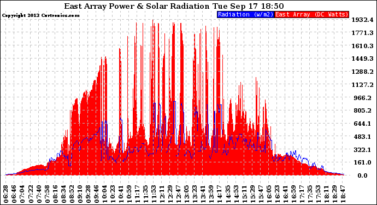The width and height of the screenshot is (377, 205).
Task: Click the 13:05 time label
Action: 187,194
